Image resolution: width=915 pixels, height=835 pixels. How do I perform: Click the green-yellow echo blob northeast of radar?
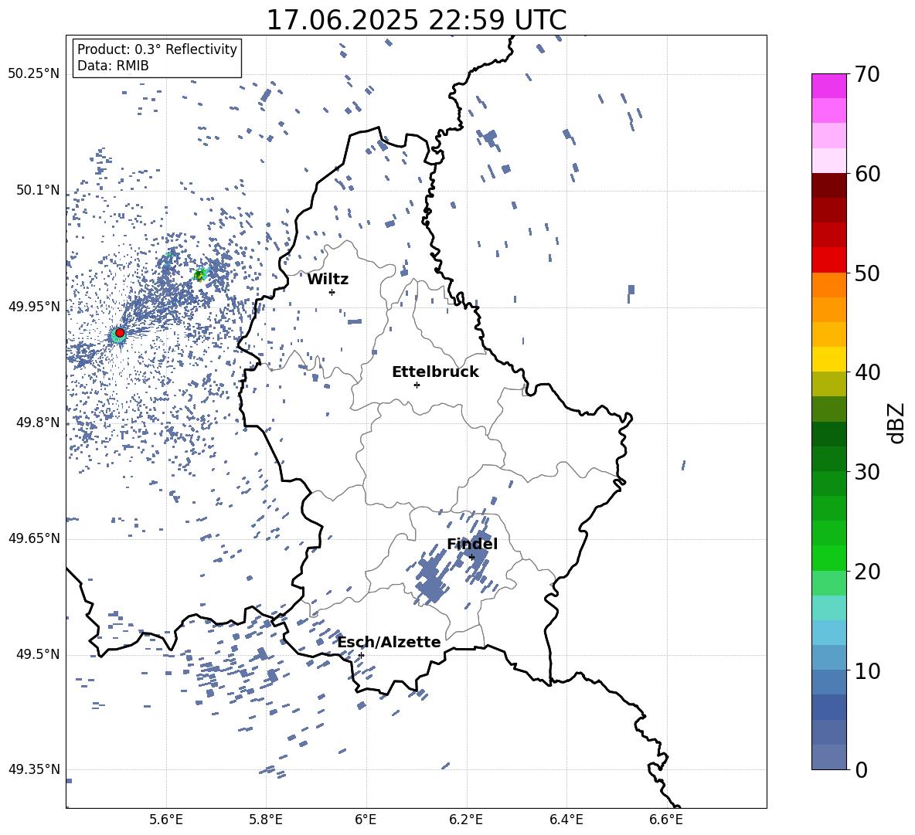click(x=200, y=274)
